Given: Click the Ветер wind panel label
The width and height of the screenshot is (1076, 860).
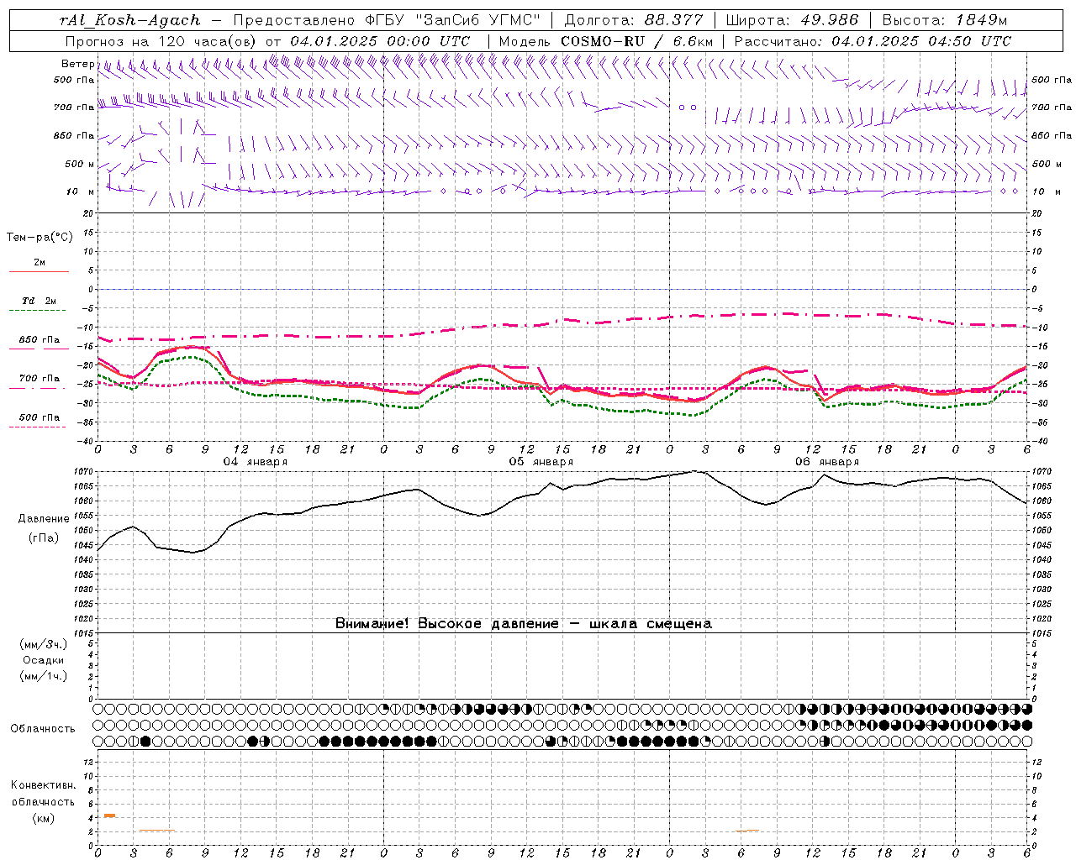Looking at the screenshot, I should pos(77,64).
